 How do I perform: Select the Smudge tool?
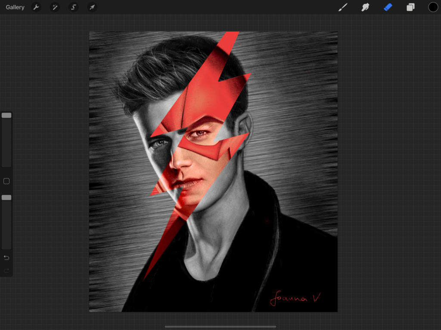[x=365, y=7]
